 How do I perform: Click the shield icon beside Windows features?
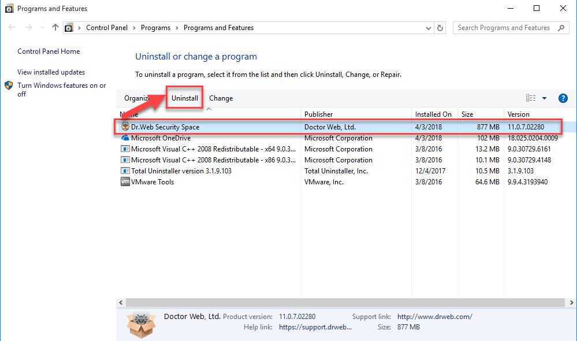pyautogui.click(x=9, y=86)
